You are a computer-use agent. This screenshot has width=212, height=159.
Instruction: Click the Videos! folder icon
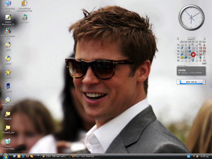pos(8,59)
